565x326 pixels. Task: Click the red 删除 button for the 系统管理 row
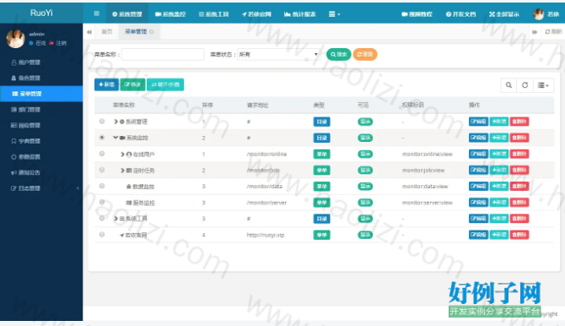tap(519, 122)
